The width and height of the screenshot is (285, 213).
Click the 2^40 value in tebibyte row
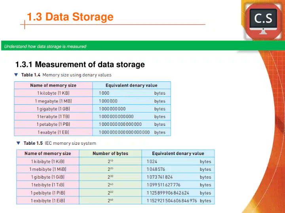pos(110,185)
